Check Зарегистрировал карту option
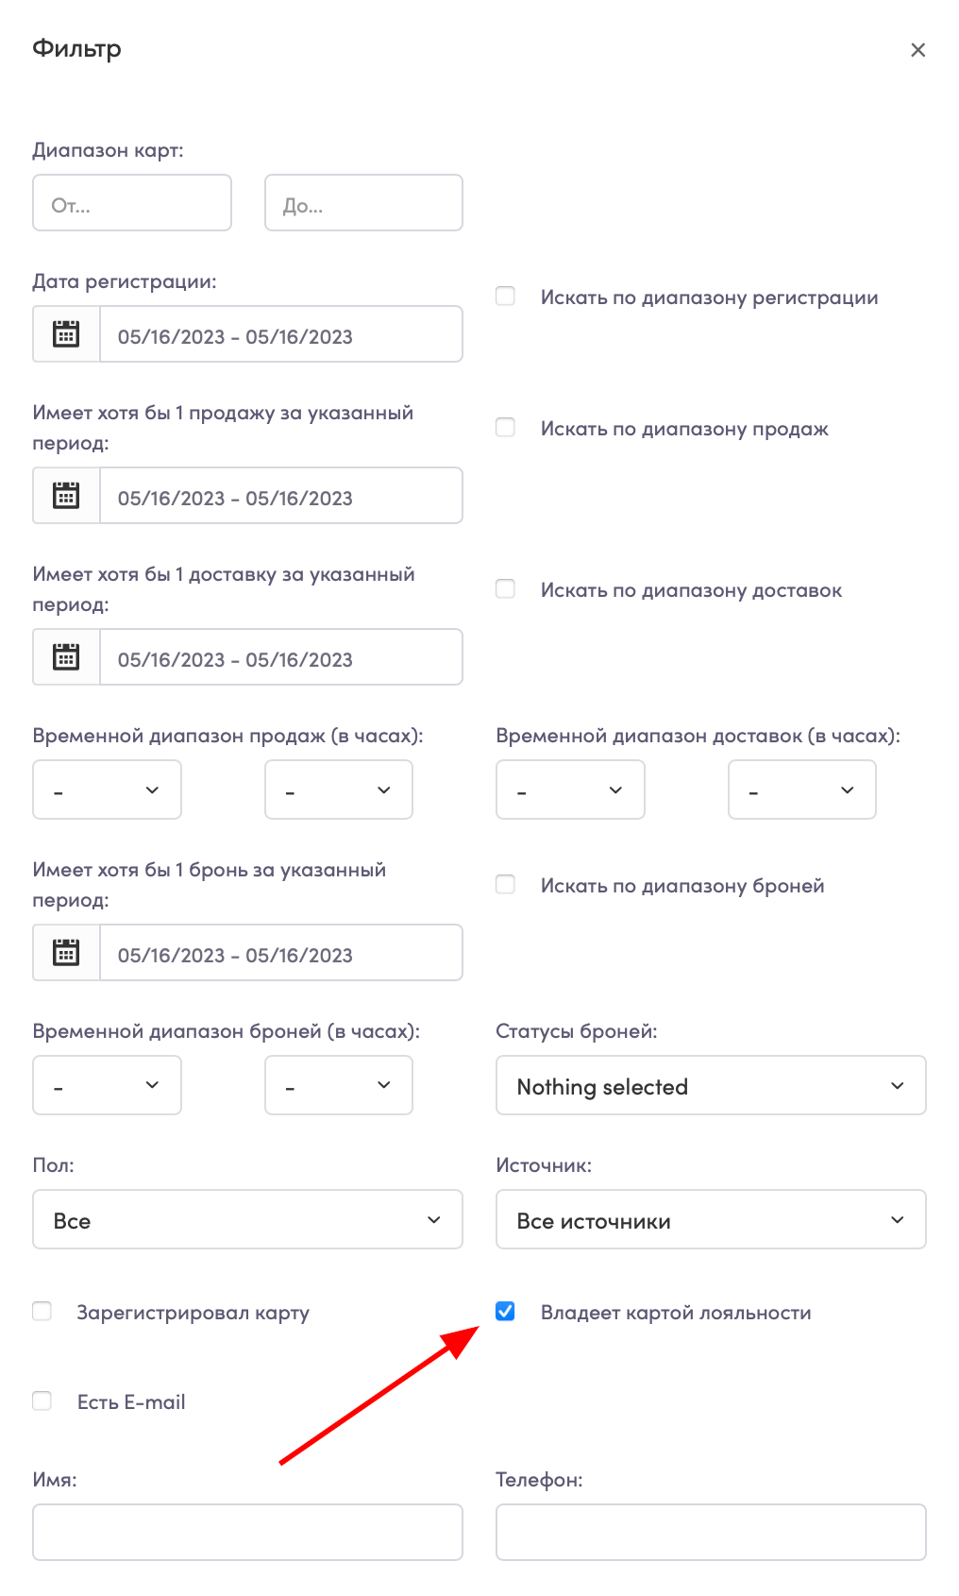 tap(42, 1312)
